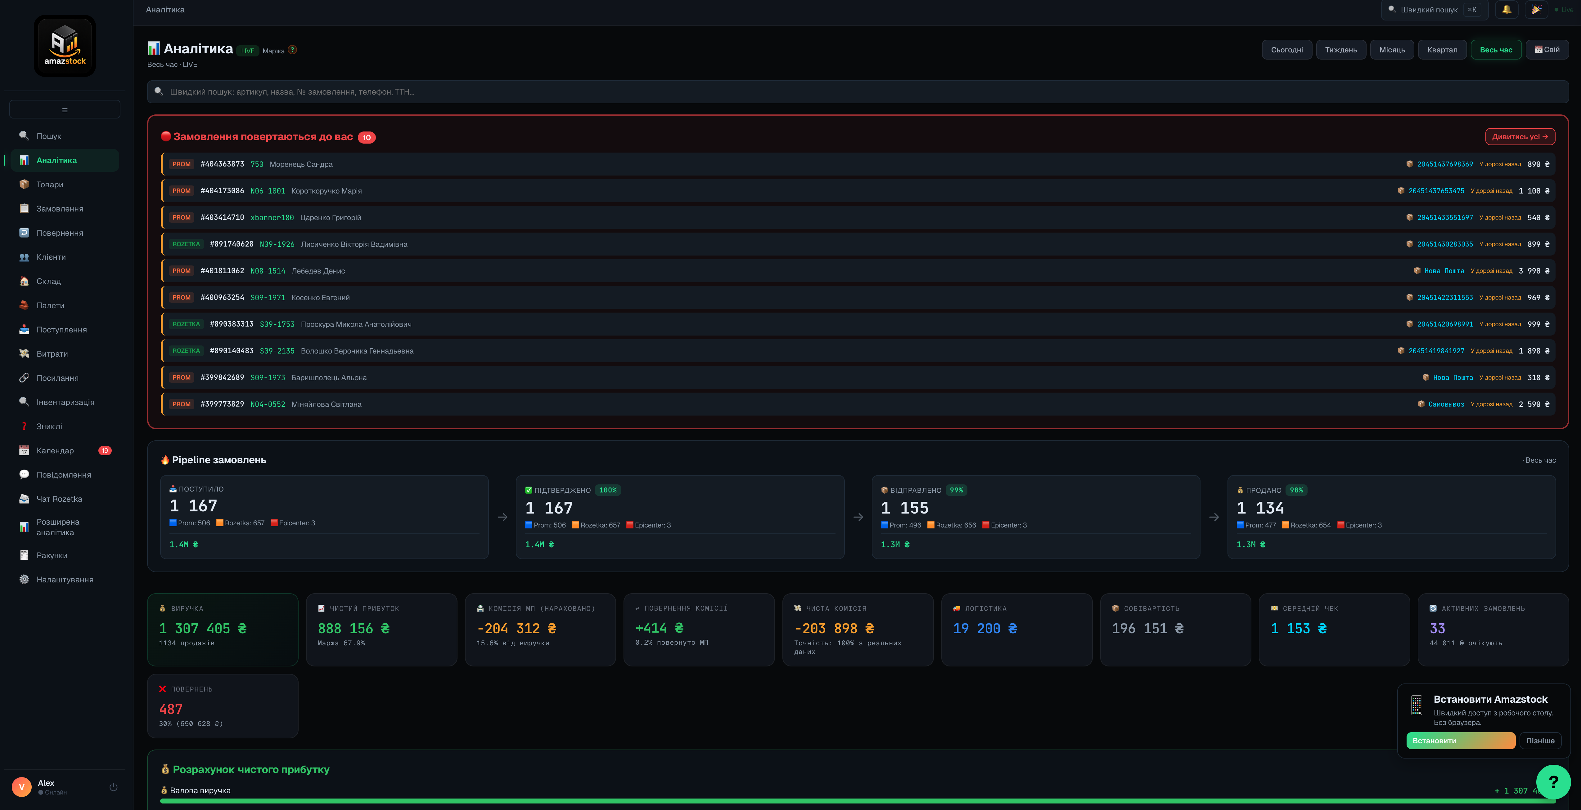Dismiss the install prompt with Пізніше

(1540, 741)
